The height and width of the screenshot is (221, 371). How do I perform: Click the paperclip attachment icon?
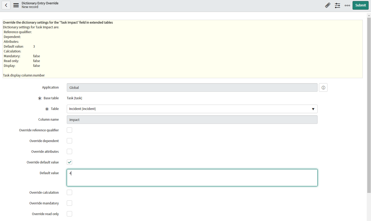pos(328,5)
